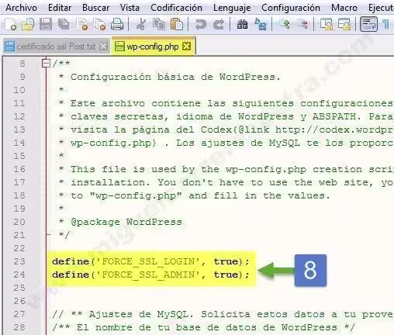
Task: Open Replace toolbar icon
Action: coord(261,25)
